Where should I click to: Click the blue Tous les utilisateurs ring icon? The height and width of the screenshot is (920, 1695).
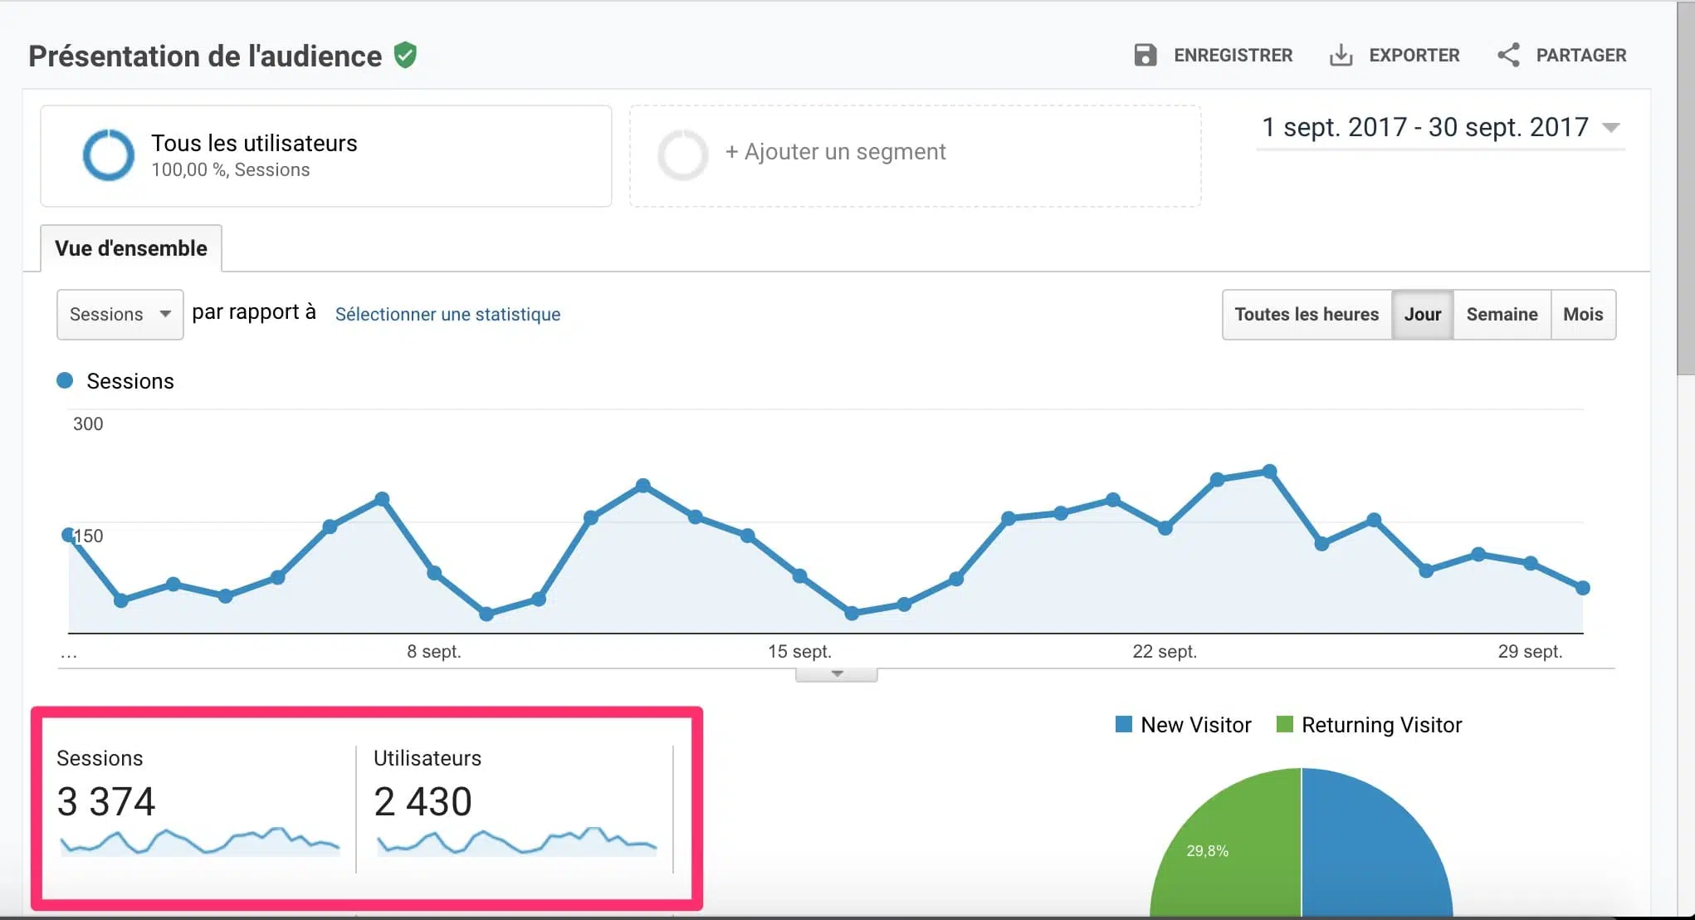point(109,154)
